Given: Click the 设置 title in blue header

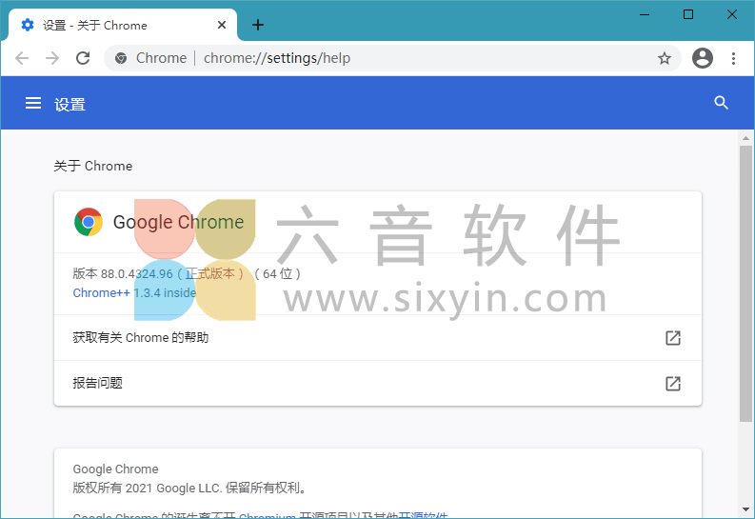Looking at the screenshot, I should coord(70,104).
